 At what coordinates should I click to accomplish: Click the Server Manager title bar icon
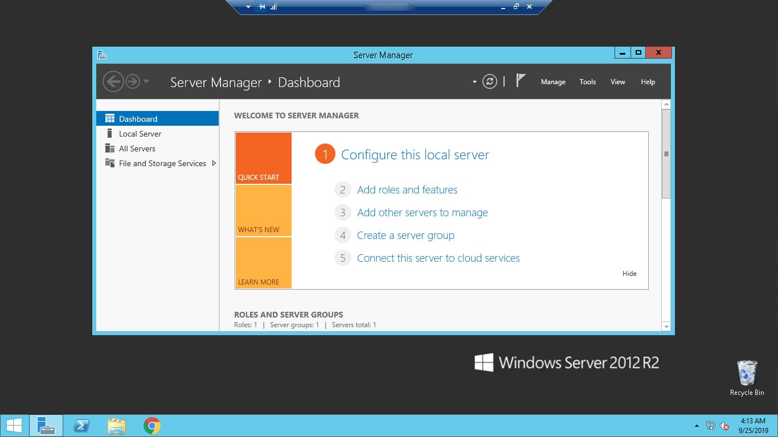(102, 55)
